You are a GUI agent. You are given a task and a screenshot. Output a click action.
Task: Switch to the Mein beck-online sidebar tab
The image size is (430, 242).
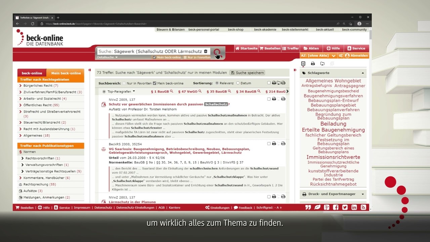click(x=66, y=73)
